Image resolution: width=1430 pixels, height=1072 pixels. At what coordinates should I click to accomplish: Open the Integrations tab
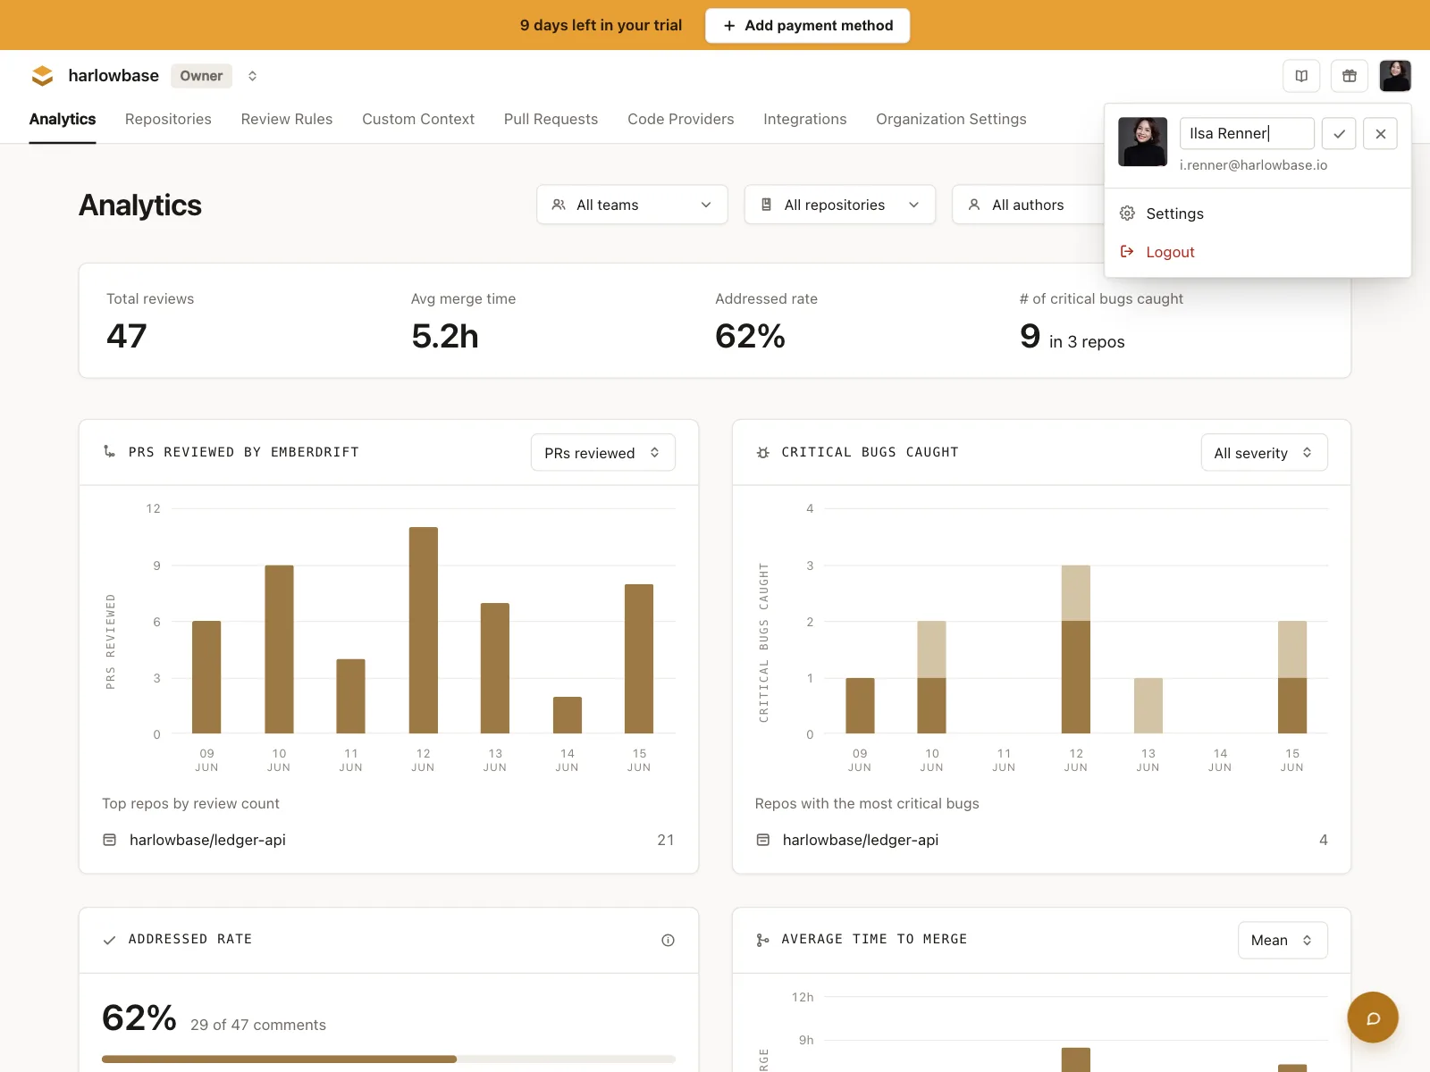[805, 120]
